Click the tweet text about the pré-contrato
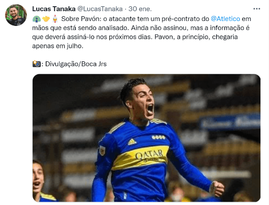The width and height of the screenshot is (269, 205). tap(142, 32)
